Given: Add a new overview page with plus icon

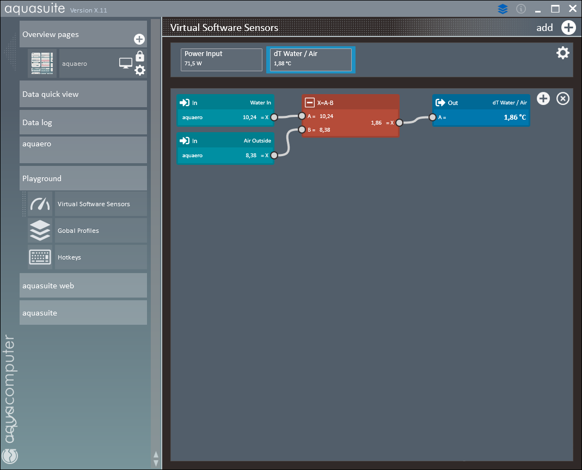Looking at the screenshot, I should pos(139,39).
